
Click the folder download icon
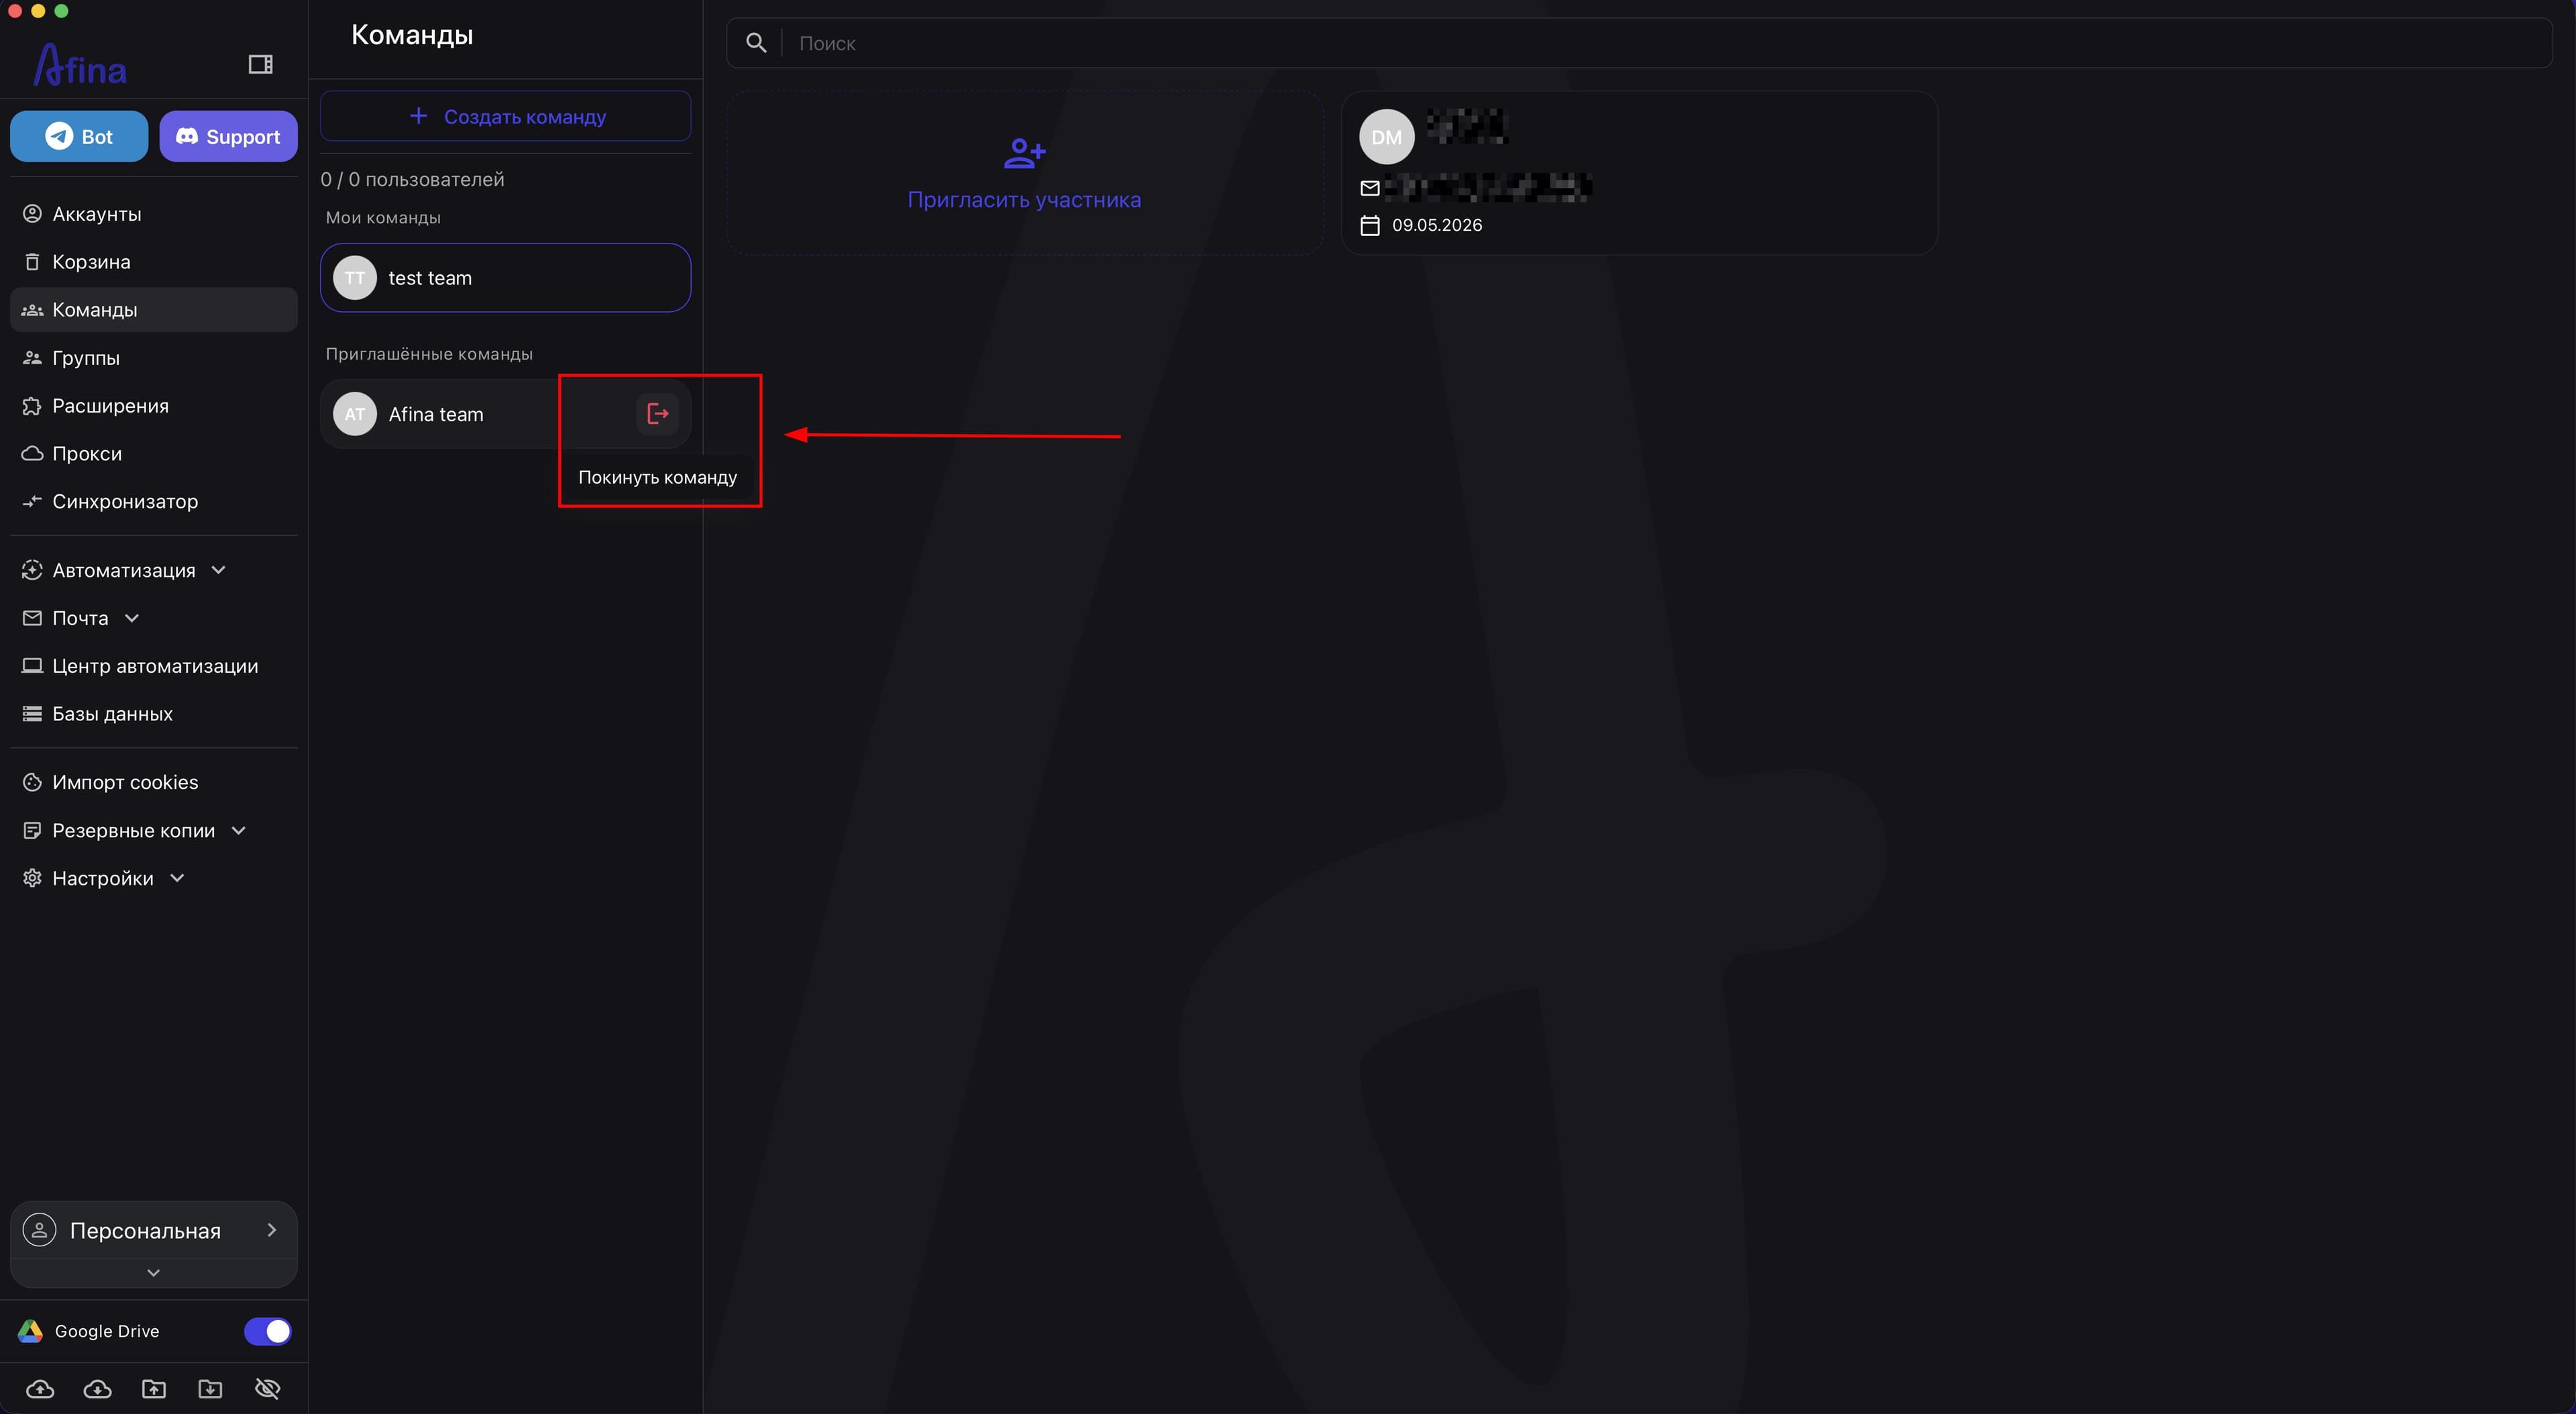(x=210, y=1388)
